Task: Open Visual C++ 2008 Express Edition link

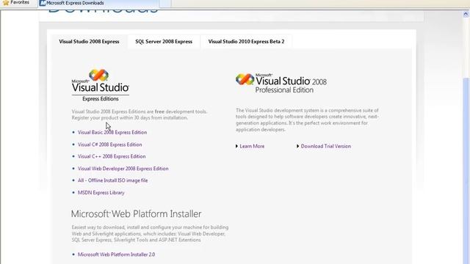Action: [x=112, y=156]
